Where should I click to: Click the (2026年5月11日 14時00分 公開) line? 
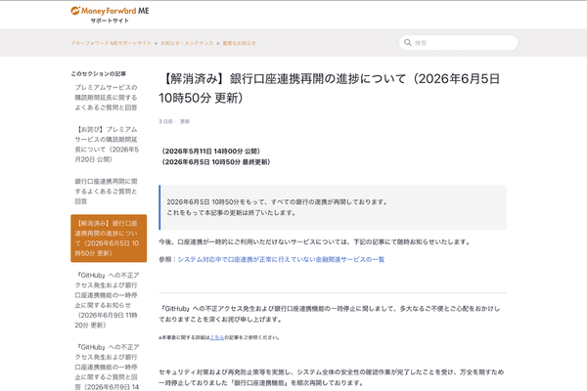pyautogui.click(x=210, y=152)
